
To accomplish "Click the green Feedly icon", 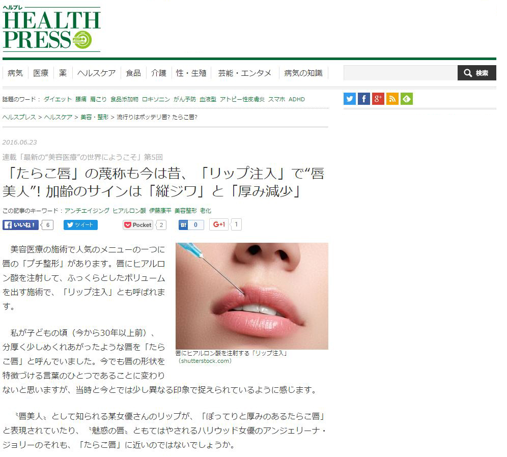I will pyautogui.click(x=406, y=99).
